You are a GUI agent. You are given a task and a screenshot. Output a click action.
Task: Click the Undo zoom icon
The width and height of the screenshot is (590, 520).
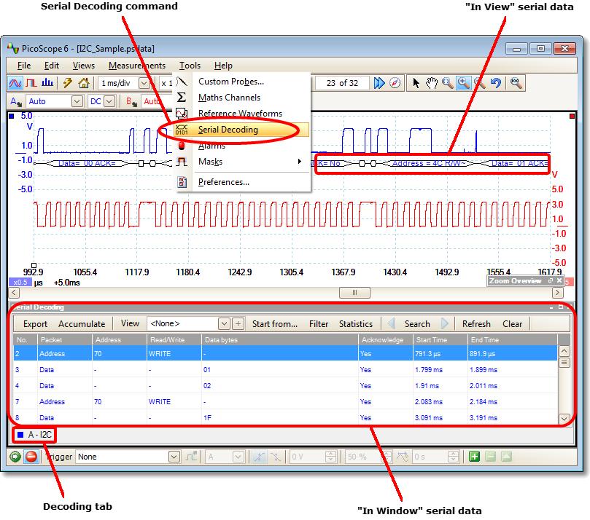coord(496,82)
